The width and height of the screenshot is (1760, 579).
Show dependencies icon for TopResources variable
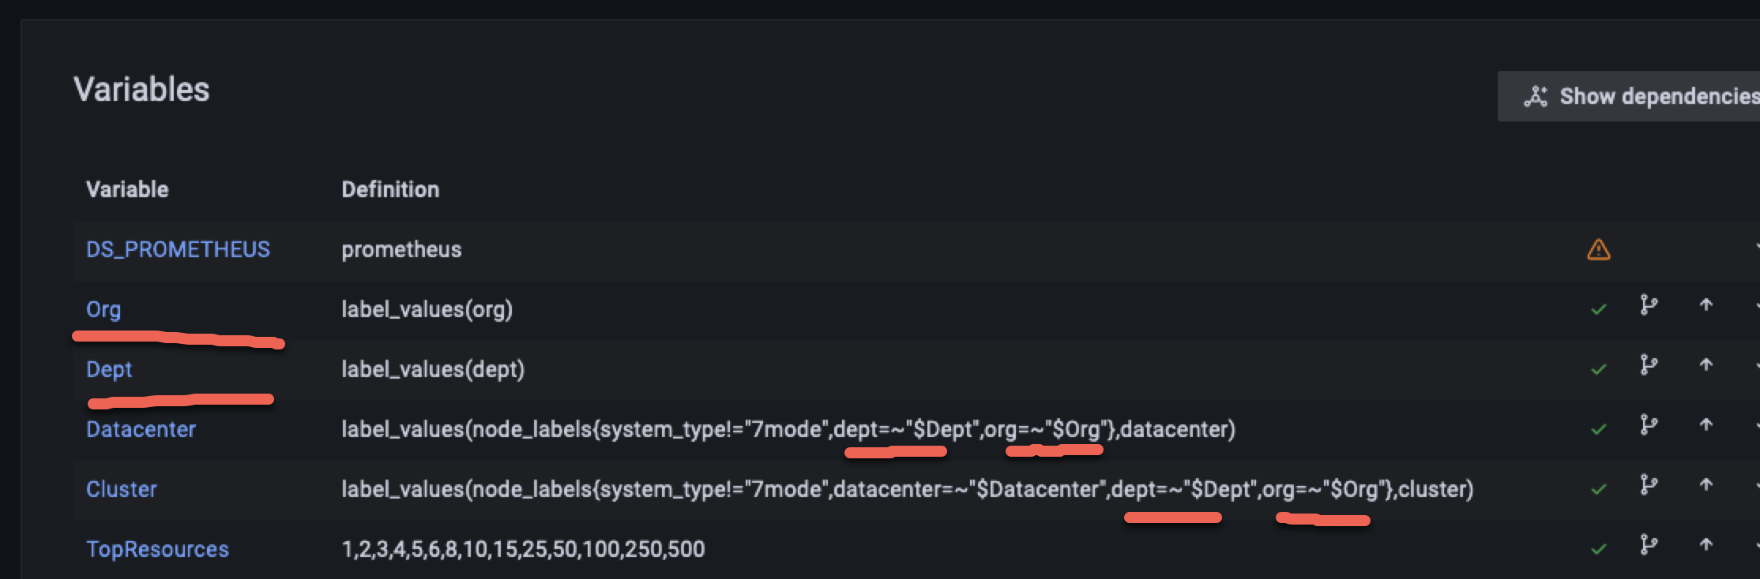(1649, 545)
